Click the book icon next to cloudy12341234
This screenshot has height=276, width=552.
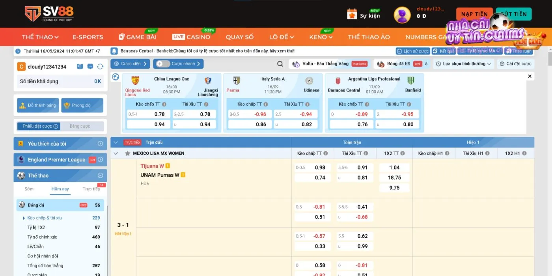coord(80,67)
